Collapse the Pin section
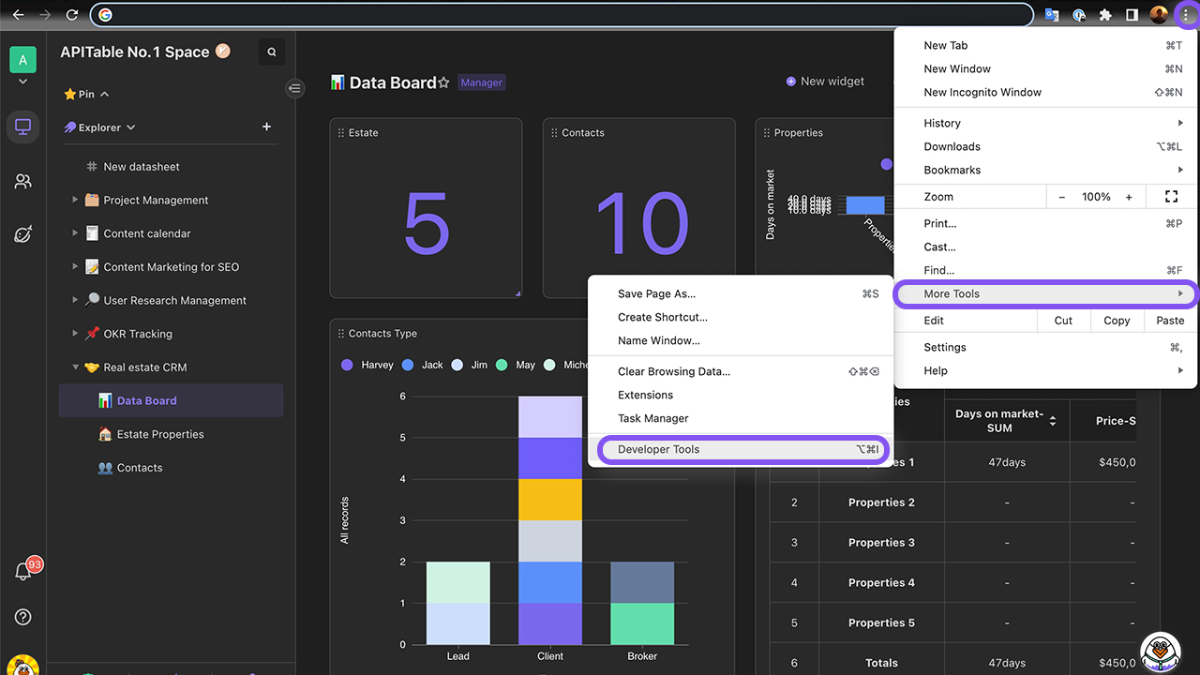1200x675 pixels. [x=105, y=94]
